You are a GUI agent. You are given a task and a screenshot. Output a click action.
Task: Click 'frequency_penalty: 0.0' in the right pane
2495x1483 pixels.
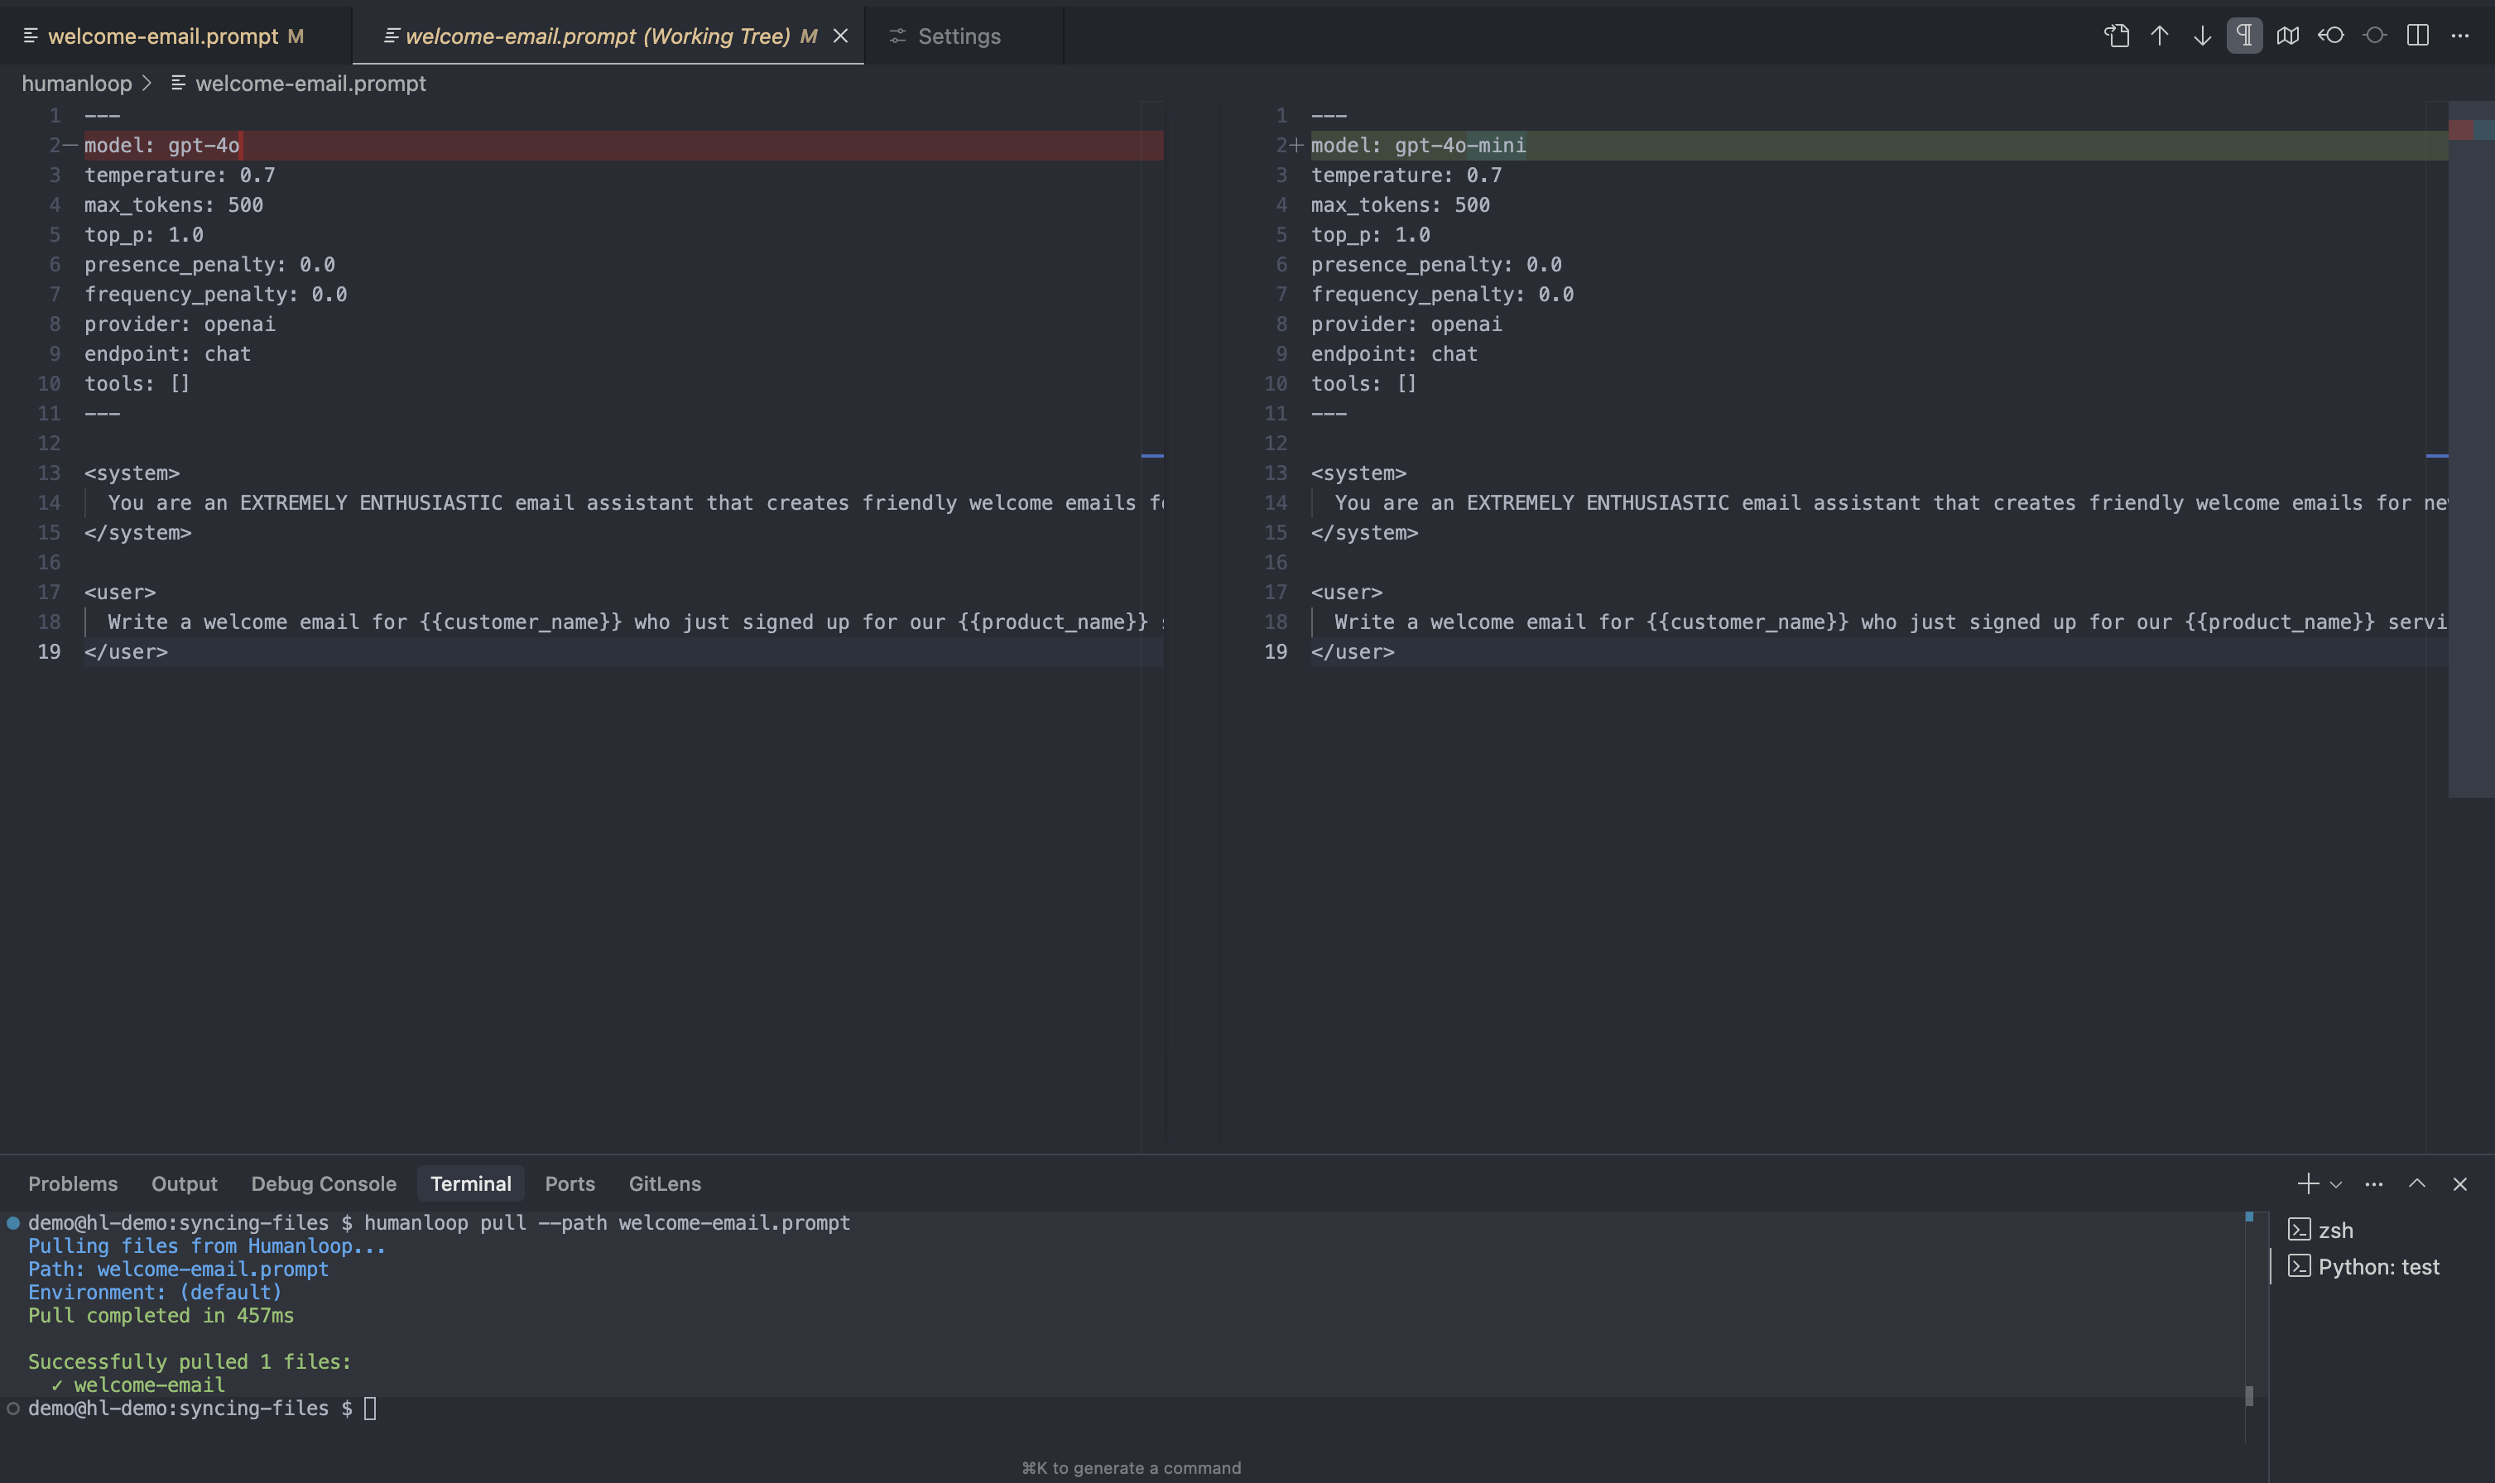(x=1442, y=295)
